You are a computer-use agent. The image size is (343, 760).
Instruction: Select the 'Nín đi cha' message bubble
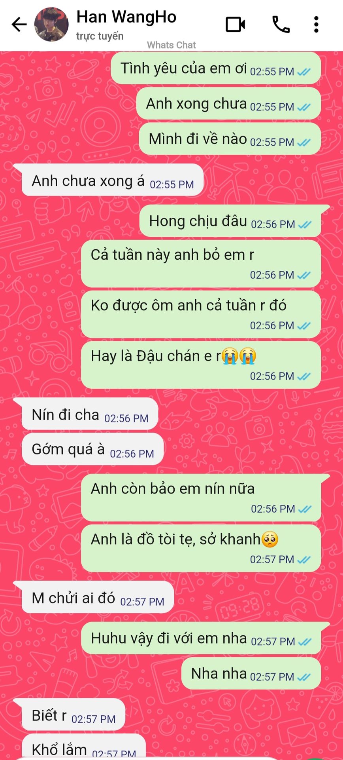pyautogui.click(x=90, y=414)
